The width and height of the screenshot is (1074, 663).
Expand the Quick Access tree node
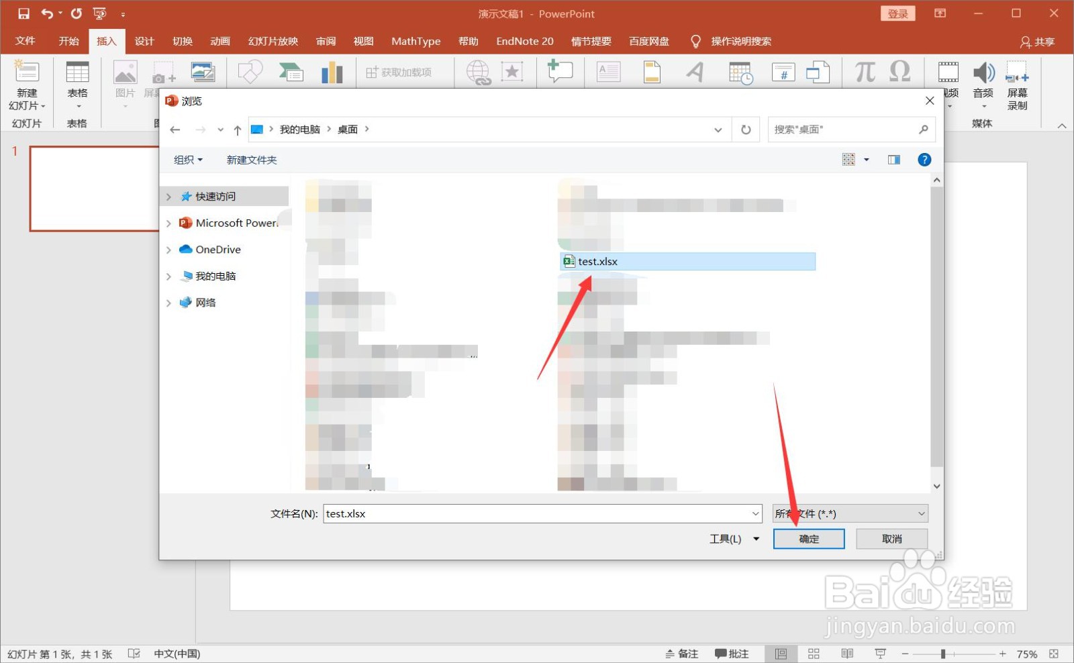(x=168, y=197)
